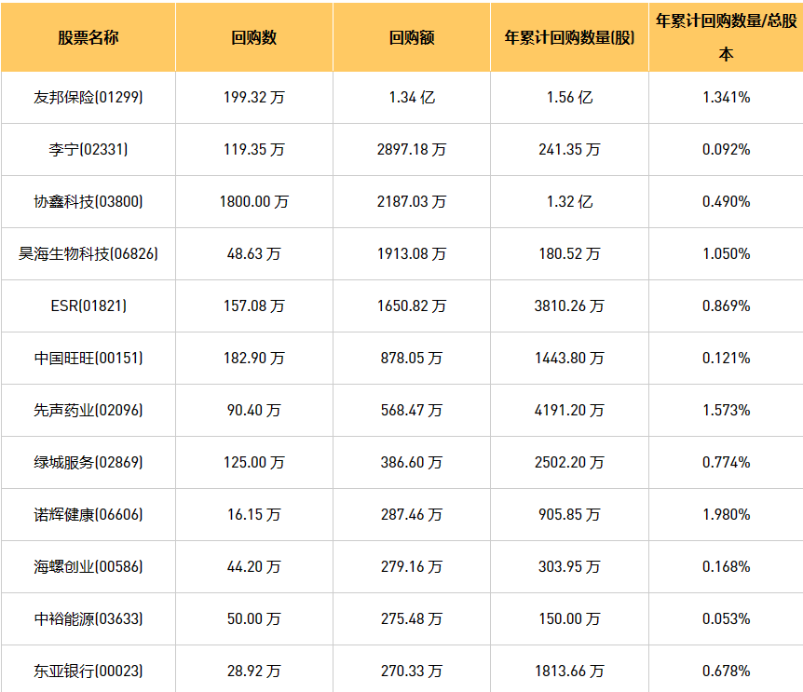This screenshot has width=803, height=692.
Task: Click the 昊海生物科技(06826) stock name
Action: coord(88,253)
